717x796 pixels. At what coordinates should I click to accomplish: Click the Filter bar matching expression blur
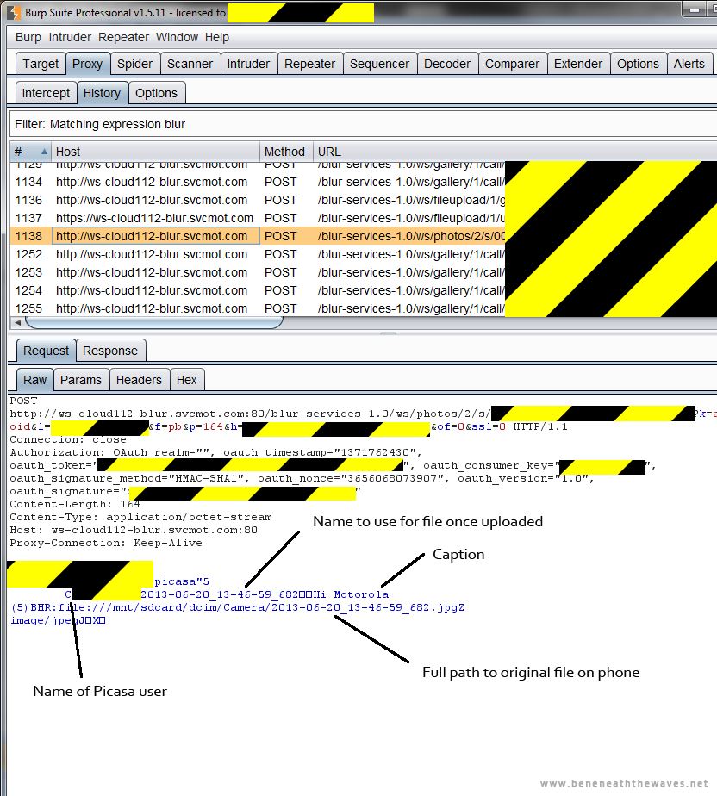pyautogui.click(x=363, y=124)
